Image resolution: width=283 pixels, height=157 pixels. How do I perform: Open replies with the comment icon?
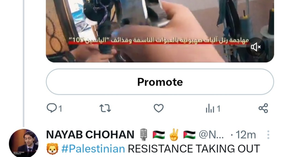[x=52, y=108]
